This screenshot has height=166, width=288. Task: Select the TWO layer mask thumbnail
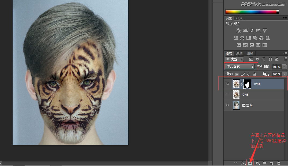pos(247,84)
